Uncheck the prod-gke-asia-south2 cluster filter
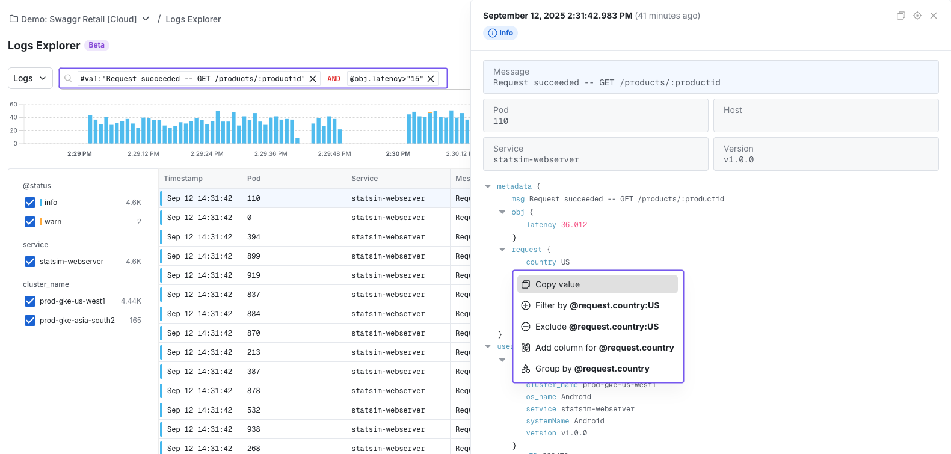The image size is (951, 454). point(30,321)
